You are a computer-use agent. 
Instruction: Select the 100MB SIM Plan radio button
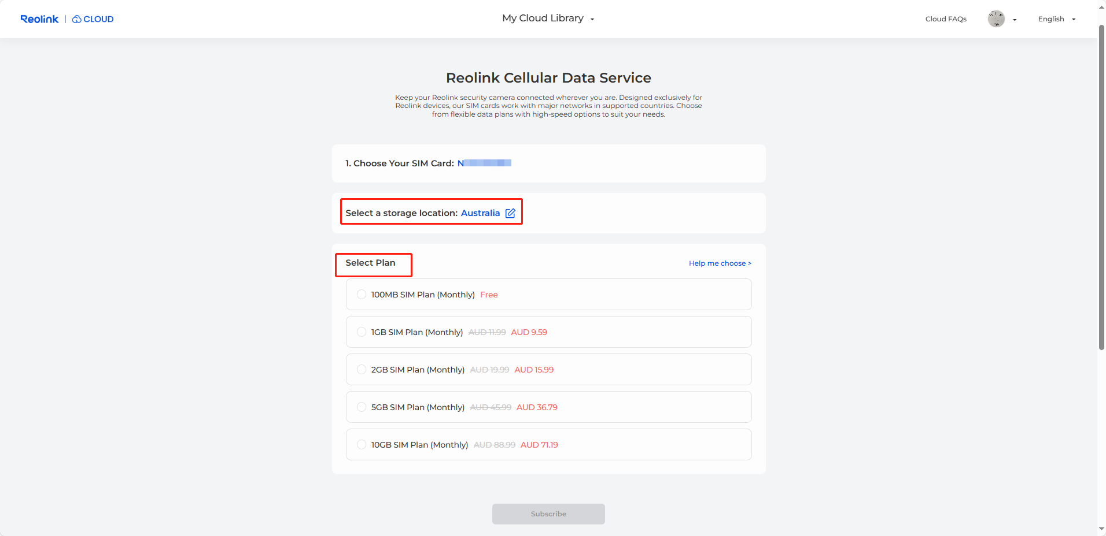point(362,295)
